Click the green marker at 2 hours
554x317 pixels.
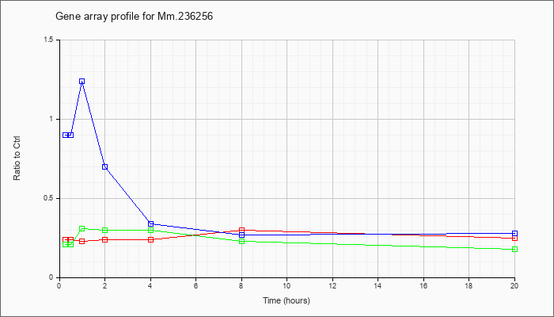pyautogui.click(x=105, y=231)
